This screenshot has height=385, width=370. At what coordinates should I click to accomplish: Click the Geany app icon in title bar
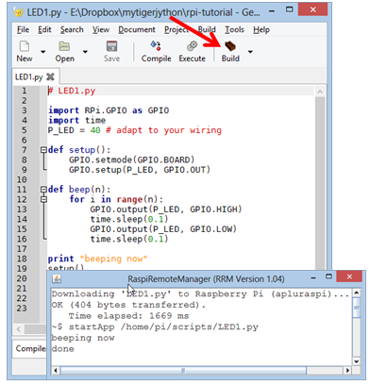tap(19, 12)
